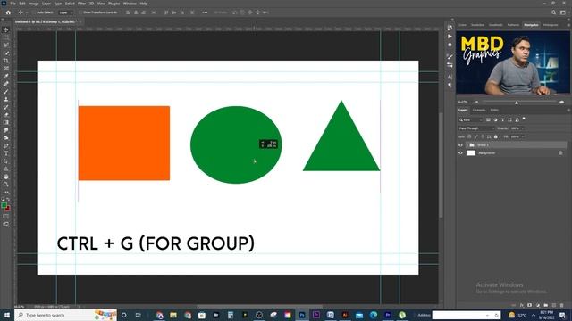The height and width of the screenshot is (321, 572).
Task: Click the Windows Start button
Action: [7, 315]
